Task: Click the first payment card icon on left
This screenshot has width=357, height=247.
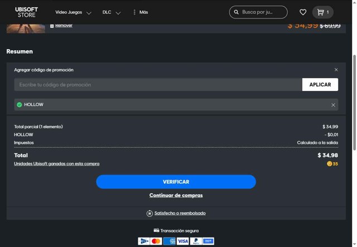Action: (144, 241)
